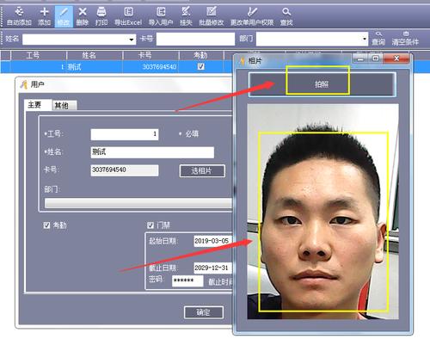Close the 相片 window
Image resolution: width=430 pixels, height=339 pixels.
pyautogui.click(x=396, y=59)
